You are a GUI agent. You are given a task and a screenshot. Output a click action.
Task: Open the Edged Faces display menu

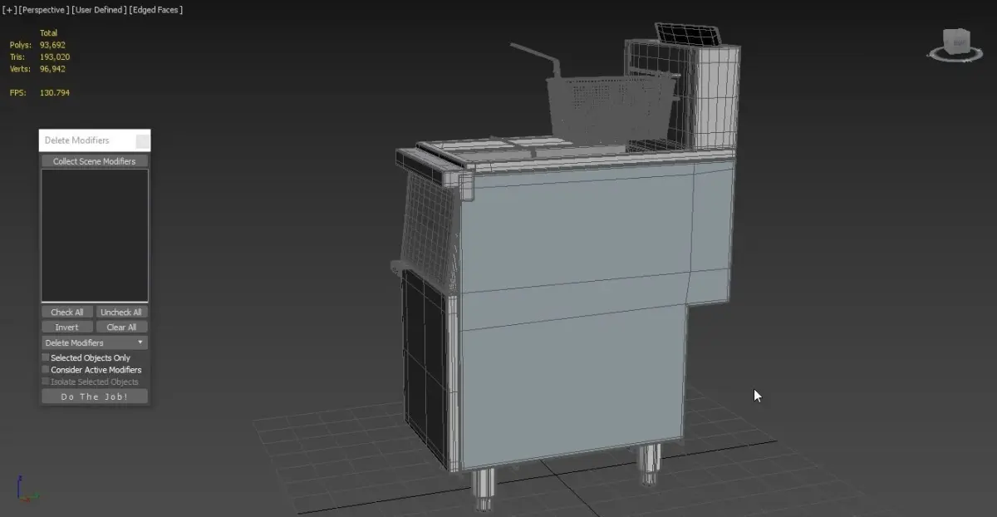coord(156,10)
